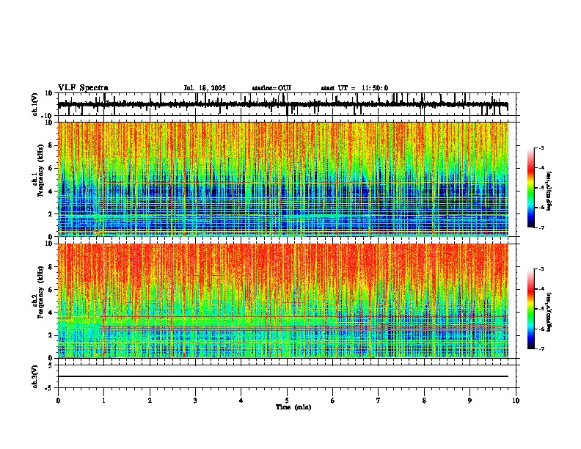581x449 pixels.
Task: Click the time axis tick label 2
Action: point(150,401)
